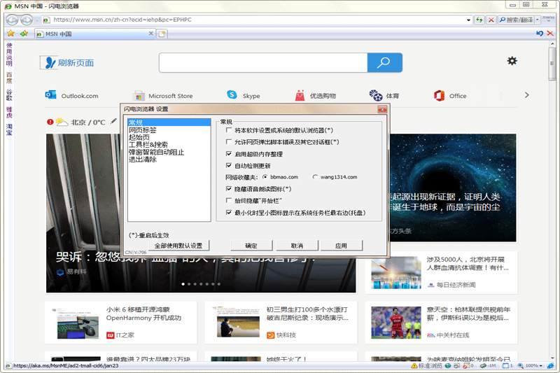This screenshot has width=560, height=373.
Task: Stop loading with red X beside address bar
Action: [491, 20]
